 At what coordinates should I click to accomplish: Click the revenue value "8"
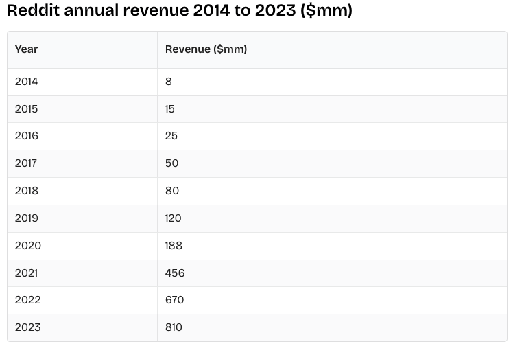point(169,82)
